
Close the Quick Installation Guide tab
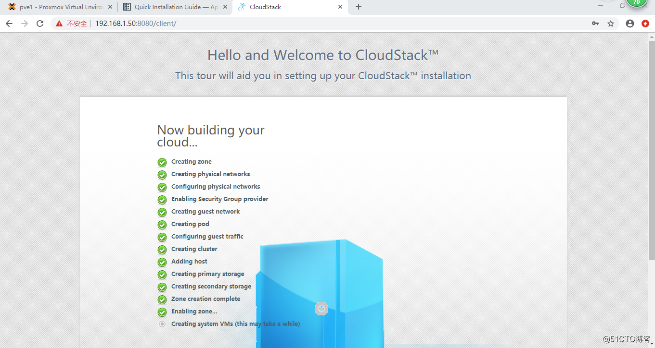(x=225, y=7)
